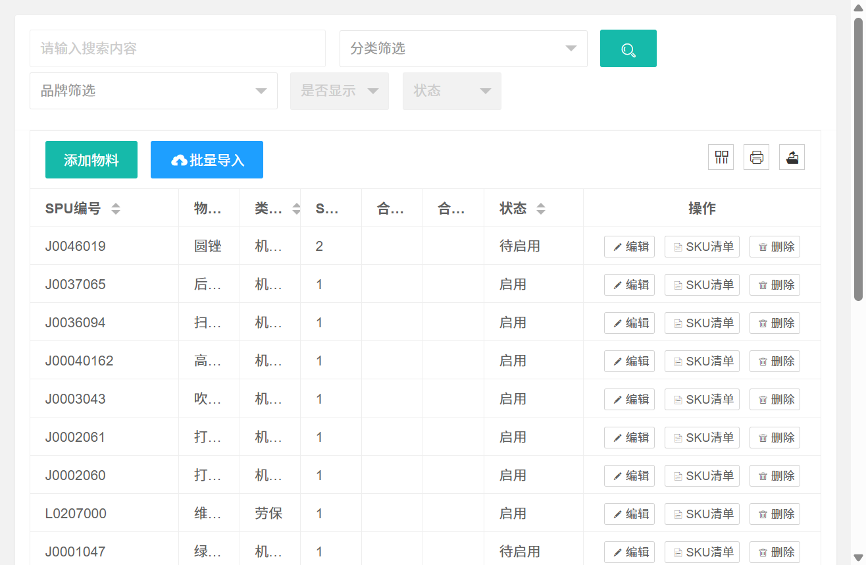
Task: Open SKU清单 for J0037065
Action: [702, 285]
